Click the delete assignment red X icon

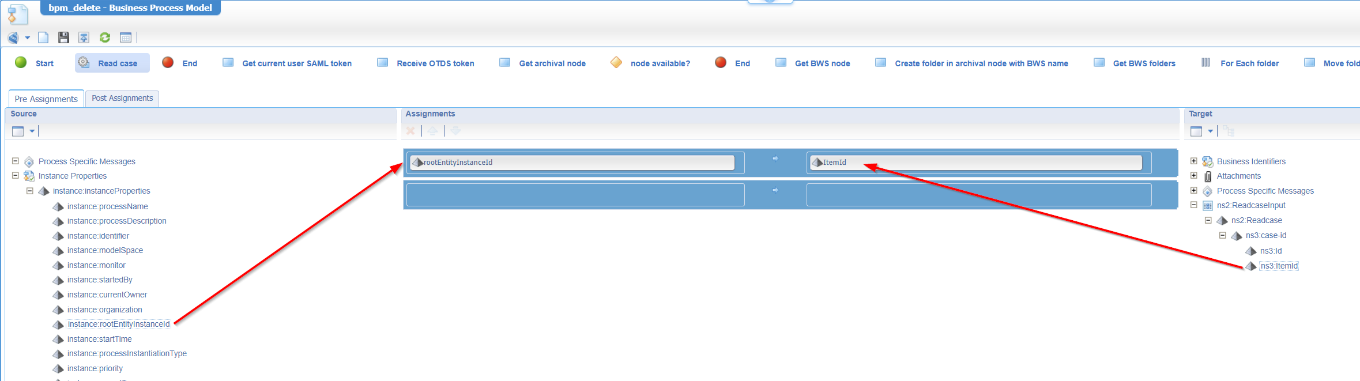[410, 131]
